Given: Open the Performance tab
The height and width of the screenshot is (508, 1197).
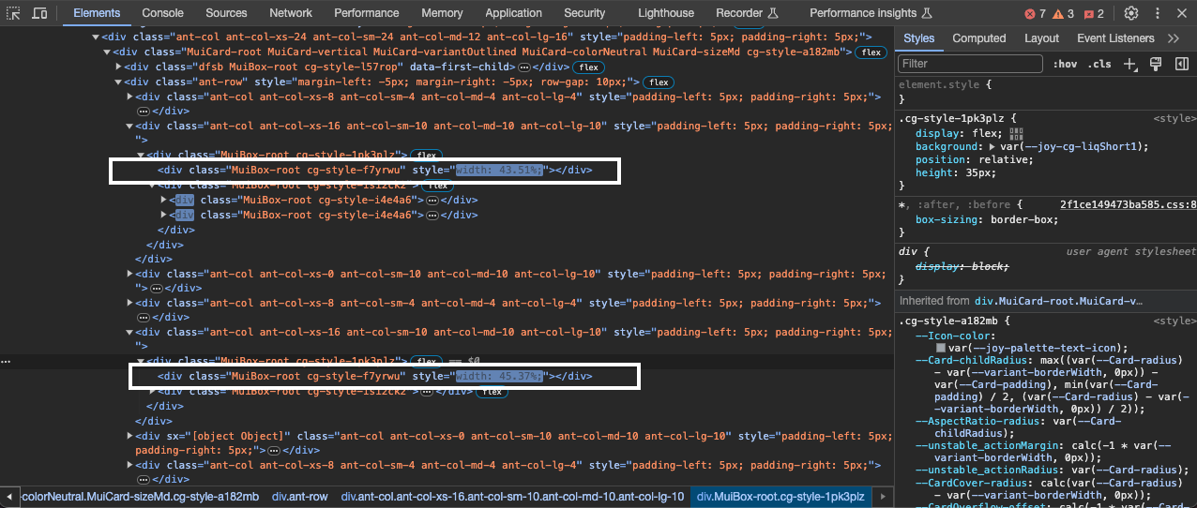Looking at the screenshot, I should [367, 13].
